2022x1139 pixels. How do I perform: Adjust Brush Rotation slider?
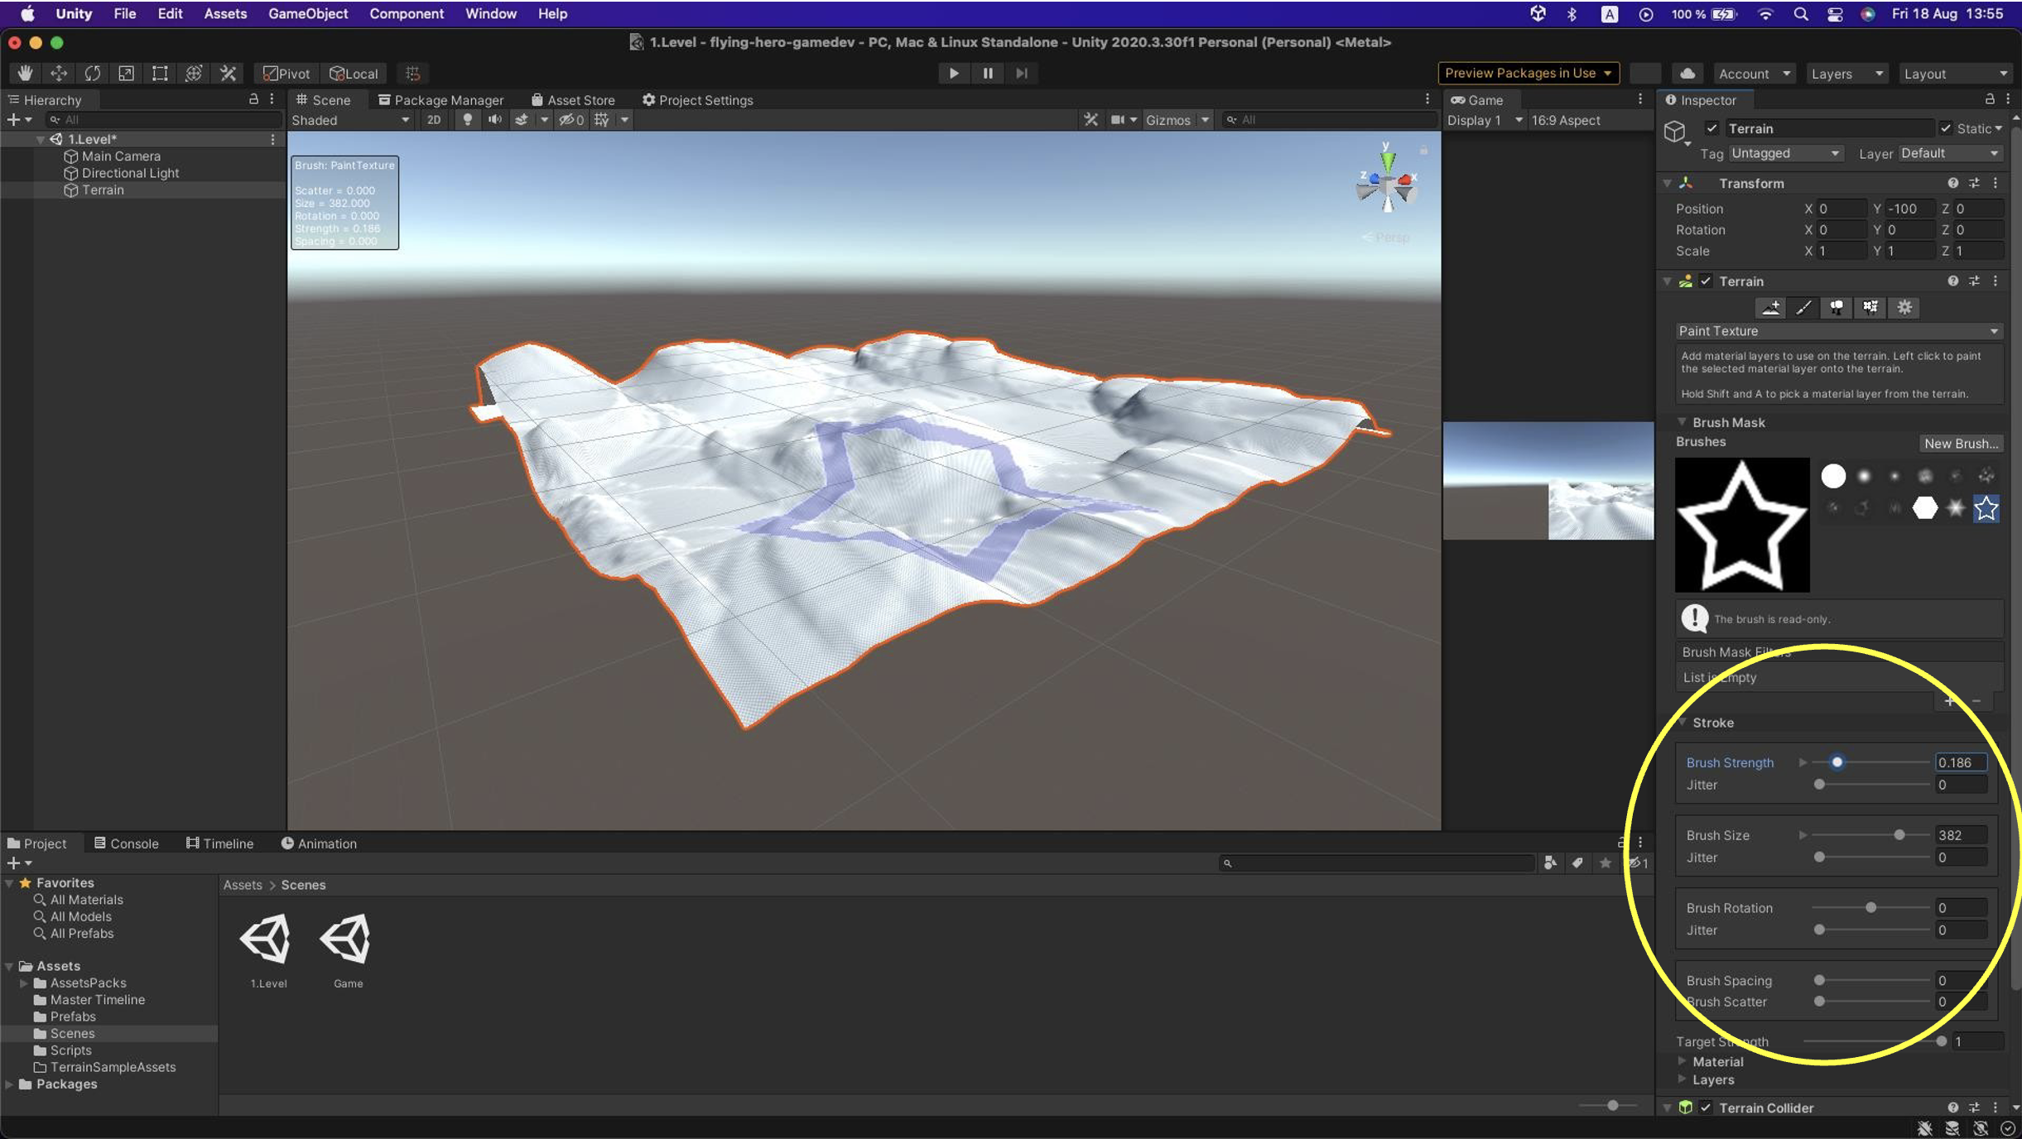[1870, 908]
